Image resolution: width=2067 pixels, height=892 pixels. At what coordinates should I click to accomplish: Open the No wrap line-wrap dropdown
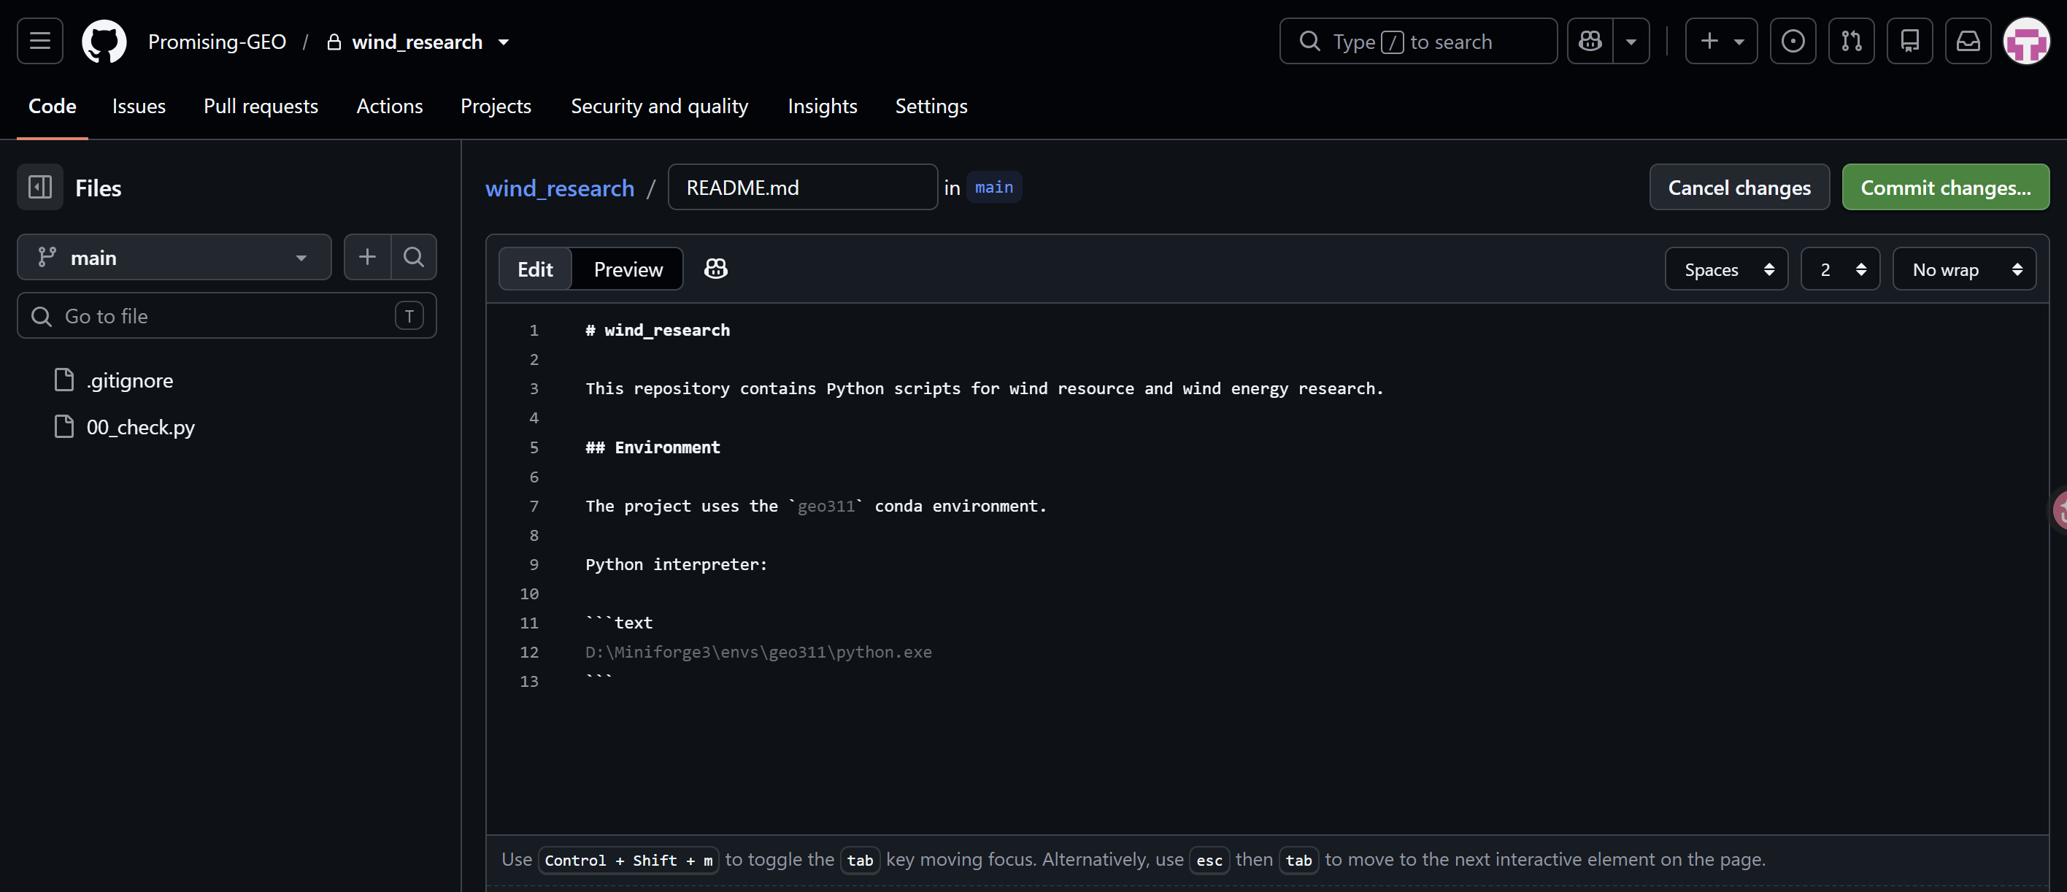coord(1964,269)
